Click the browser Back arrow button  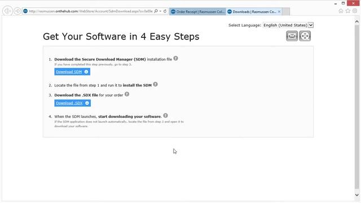click(7, 11)
